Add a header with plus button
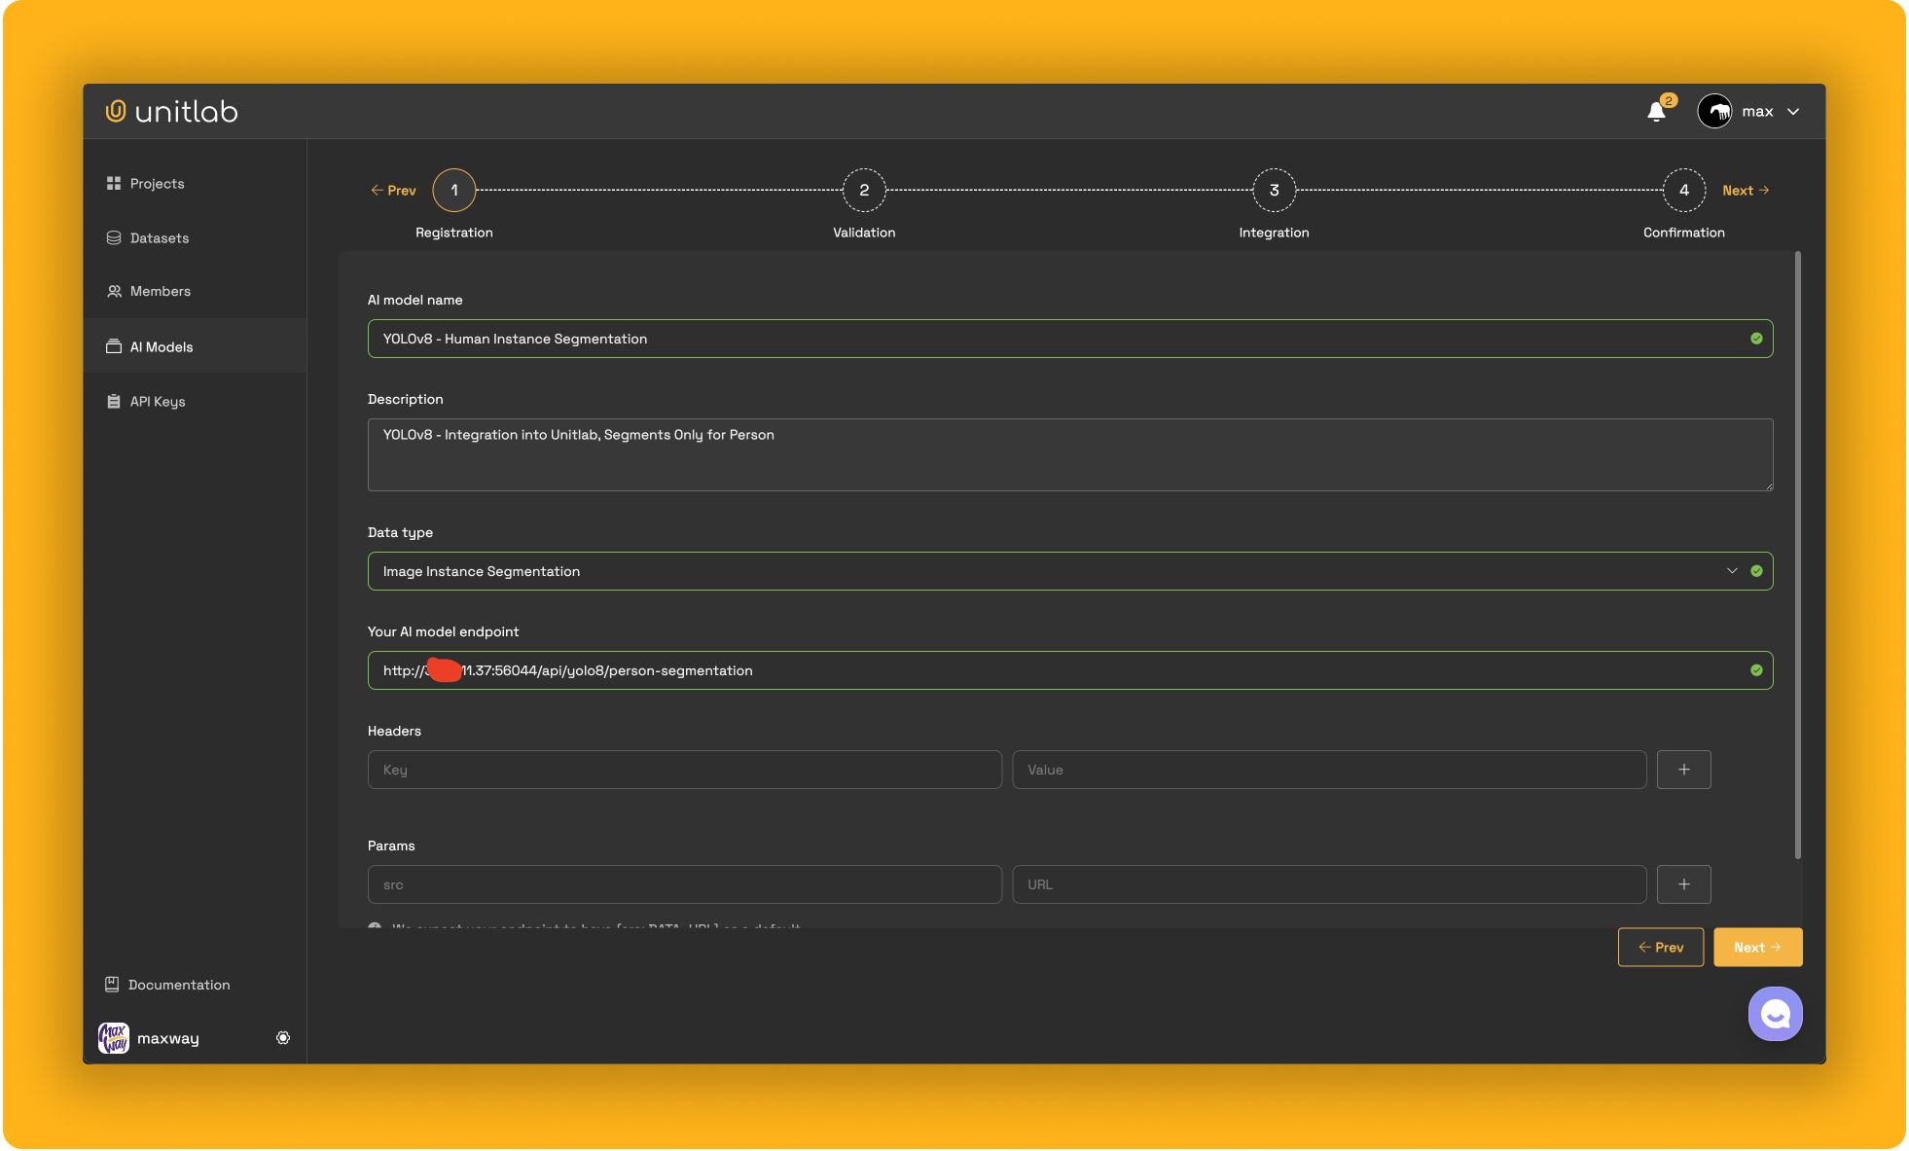The width and height of the screenshot is (1909, 1151). (x=1683, y=770)
